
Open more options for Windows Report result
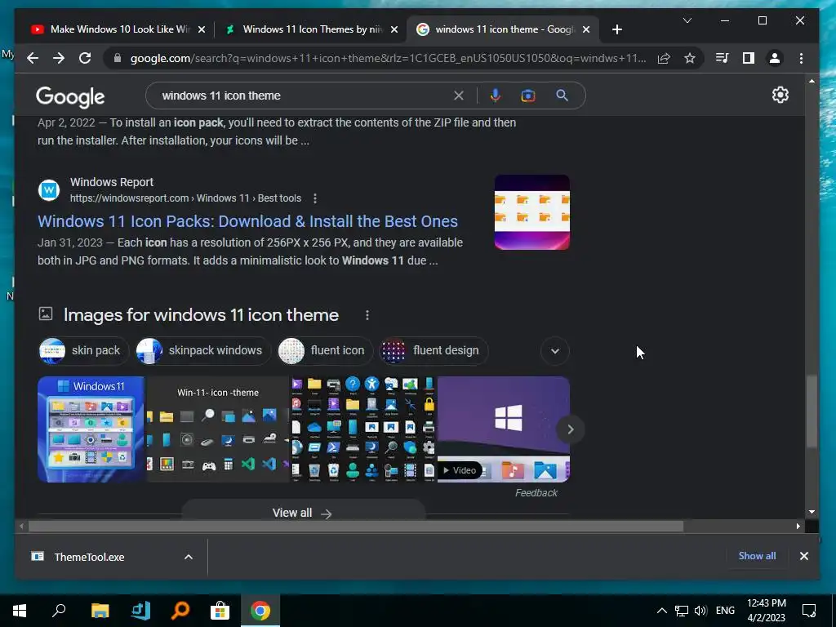[x=315, y=198]
